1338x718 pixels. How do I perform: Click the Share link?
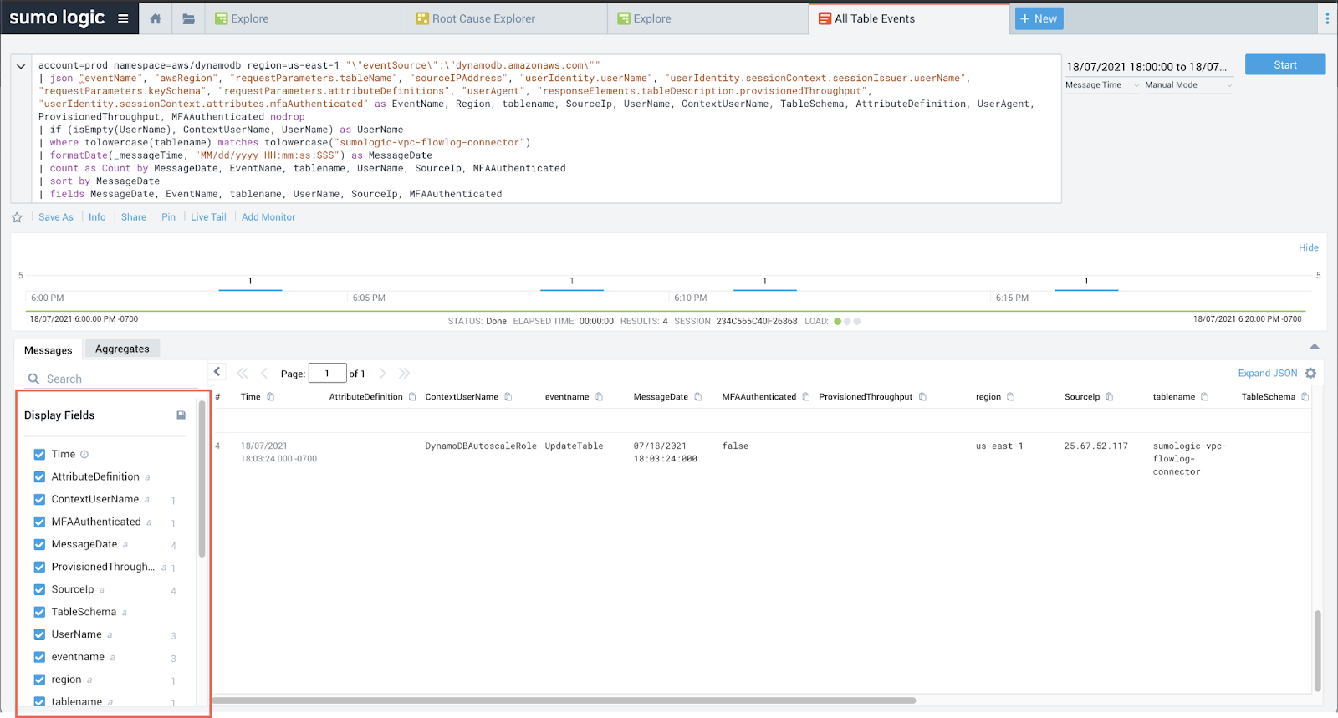(134, 217)
